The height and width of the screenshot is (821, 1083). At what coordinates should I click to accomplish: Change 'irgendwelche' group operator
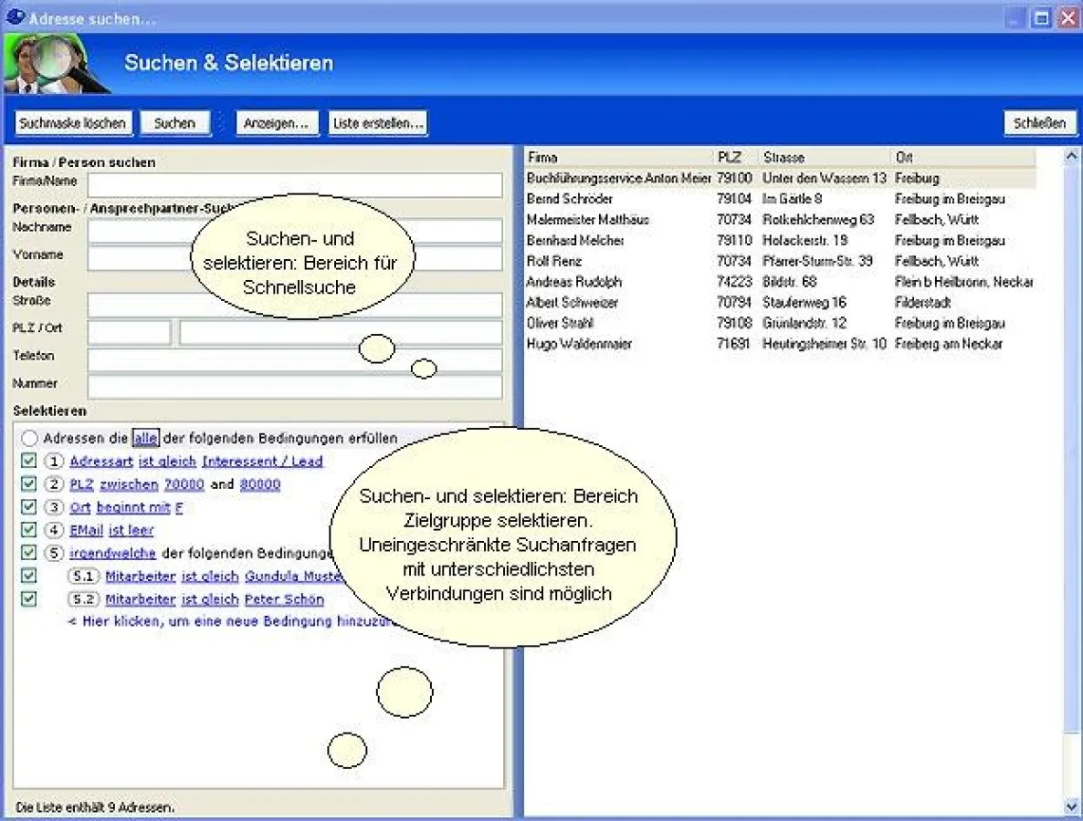(x=113, y=553)
